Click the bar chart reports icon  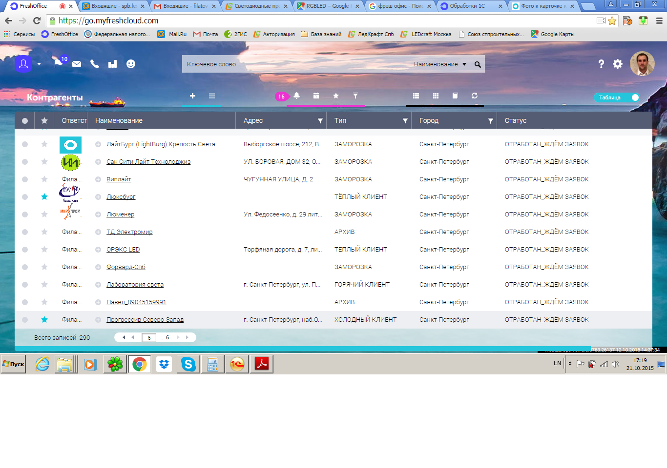click(x=112, y=64)
